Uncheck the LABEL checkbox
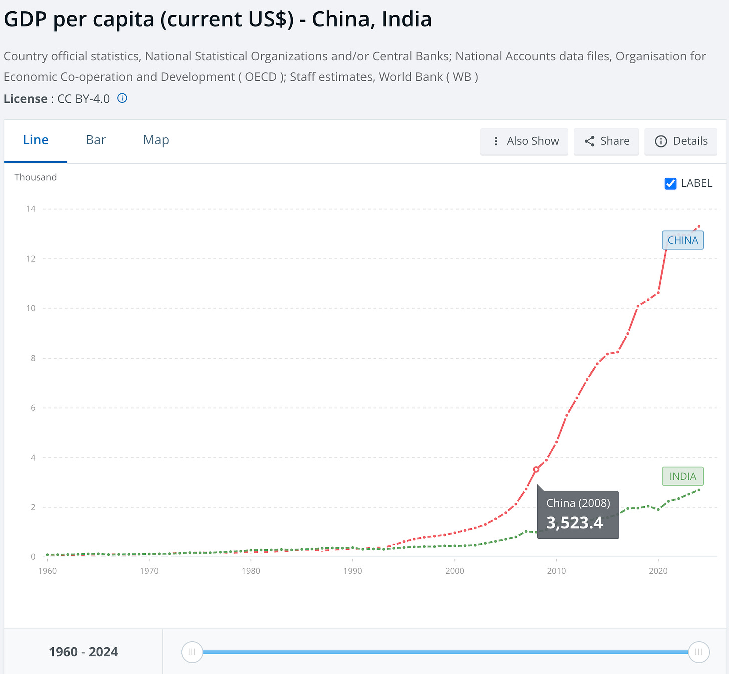 tap(670, 184)
